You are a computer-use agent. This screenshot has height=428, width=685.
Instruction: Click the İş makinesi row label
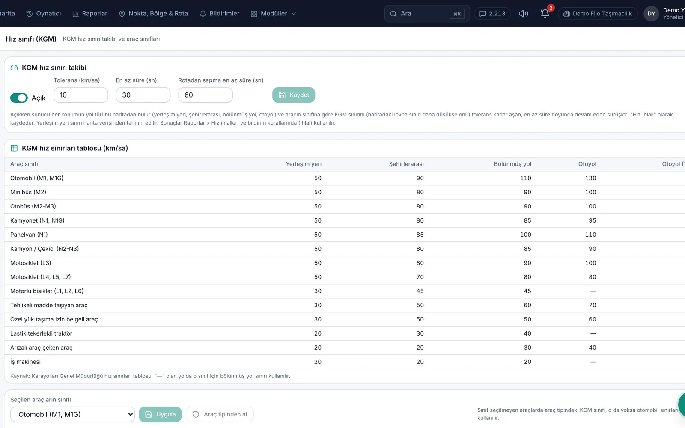pos(26,362)
